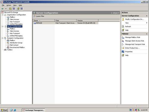Click the Up one level folder icon
149x112 pixels.
(10, 9)
